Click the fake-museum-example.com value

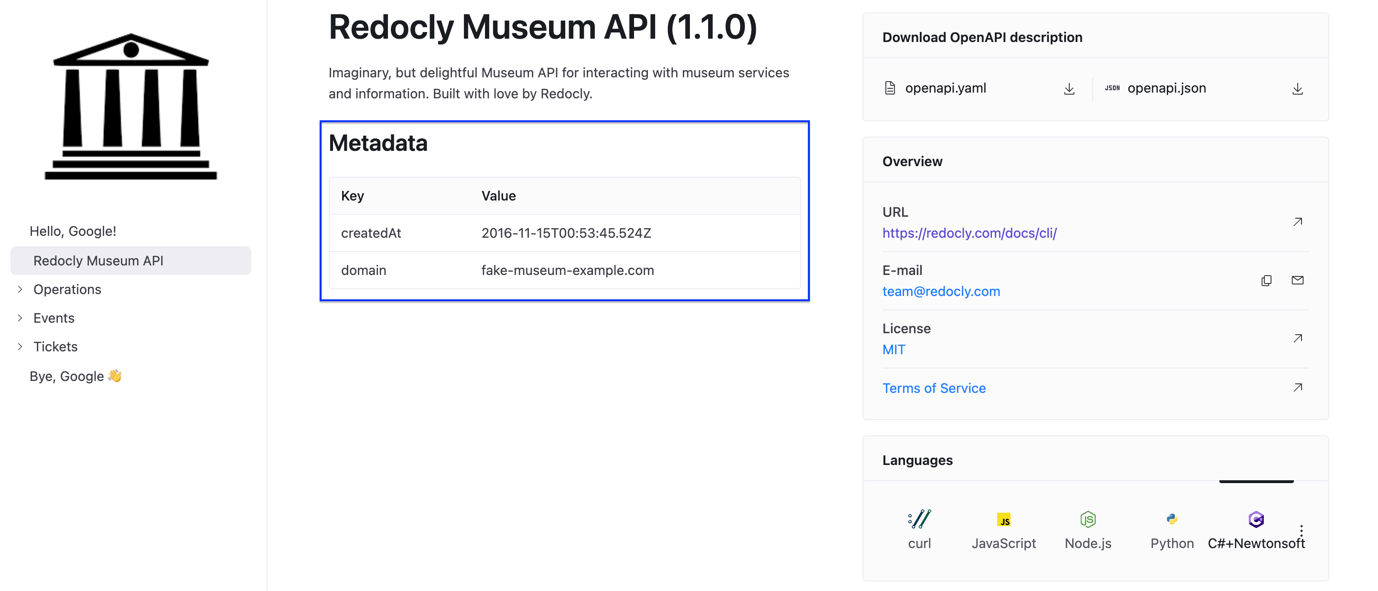[x=568, y=270]
